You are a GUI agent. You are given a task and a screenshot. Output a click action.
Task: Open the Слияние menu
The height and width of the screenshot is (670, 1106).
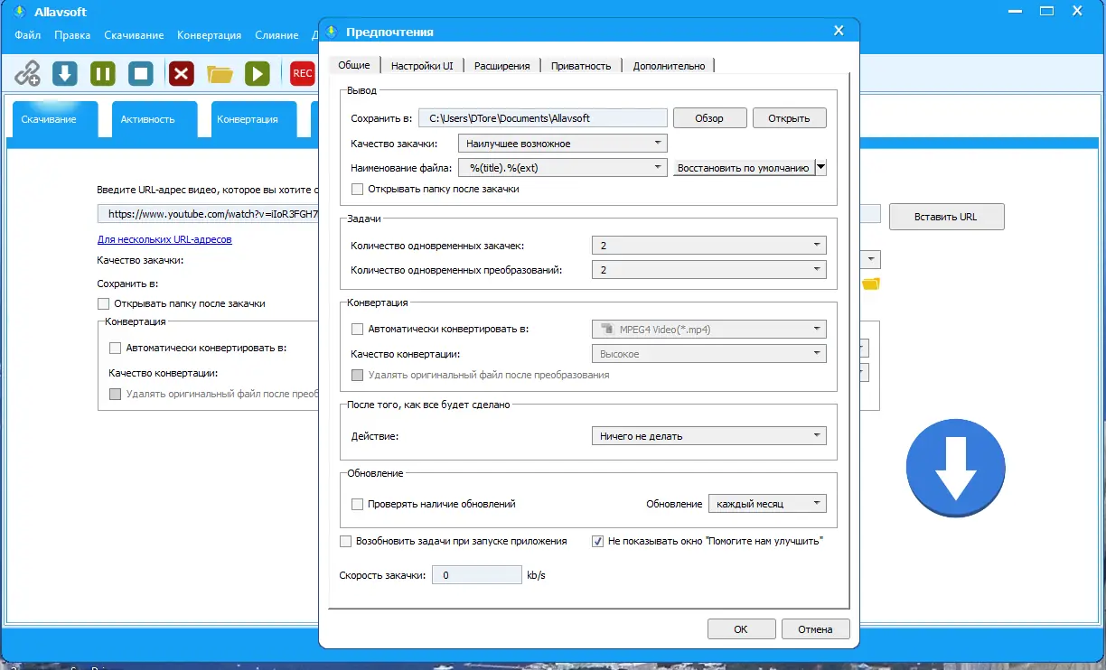point(276,35)
